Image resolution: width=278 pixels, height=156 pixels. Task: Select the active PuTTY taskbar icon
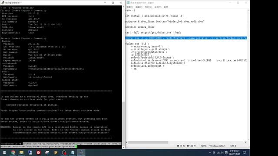click(81, 153)
